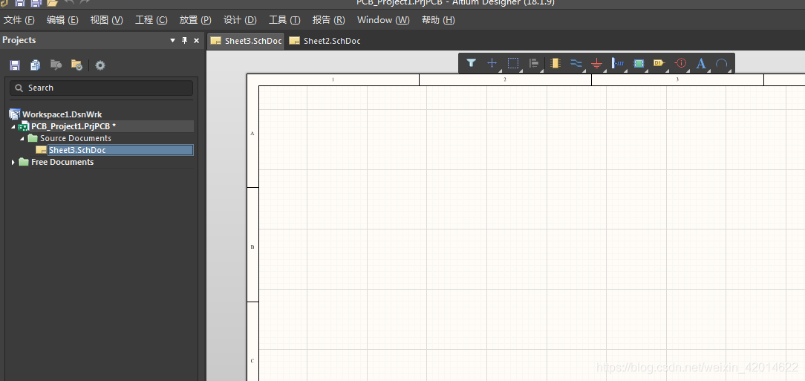
Task: Pin the Projects panel
Action: click(x=185, y=41)
